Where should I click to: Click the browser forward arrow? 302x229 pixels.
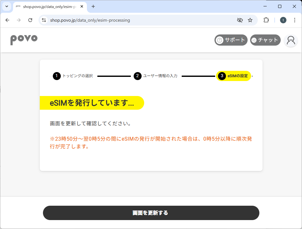pos(19,20)
